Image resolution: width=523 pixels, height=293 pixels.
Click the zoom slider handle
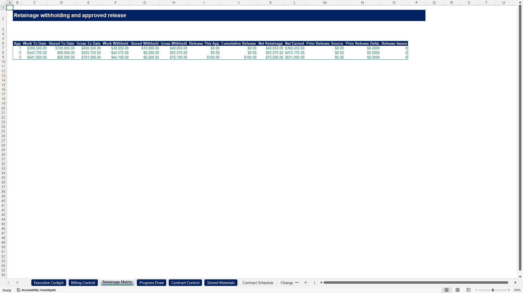[x=493, y=290]
